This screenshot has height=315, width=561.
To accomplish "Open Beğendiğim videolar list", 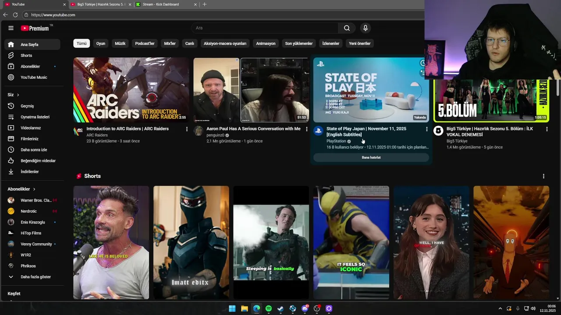I will tap(32, 161).
